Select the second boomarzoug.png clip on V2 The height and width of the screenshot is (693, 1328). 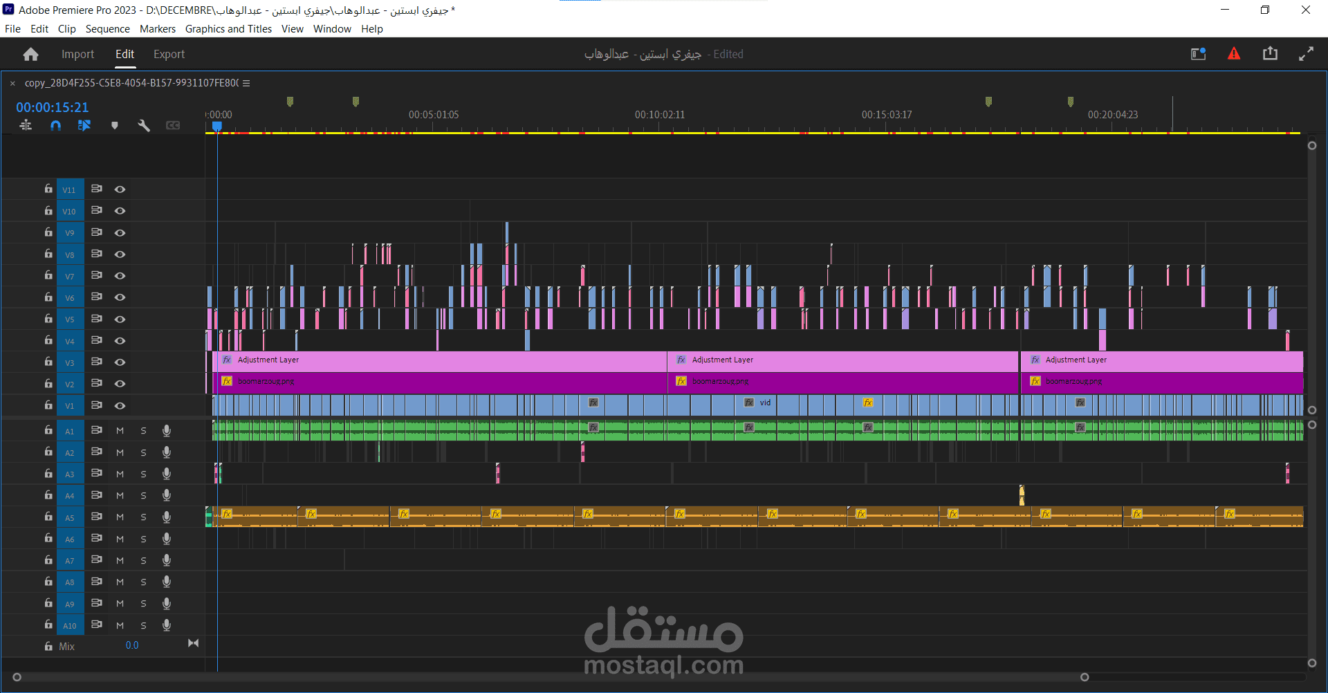[x=843, y=382]
